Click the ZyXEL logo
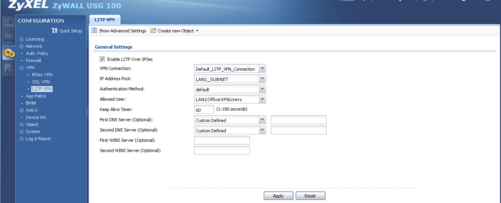501x203 pixels. pyautogui.click(x=28, y=5)
